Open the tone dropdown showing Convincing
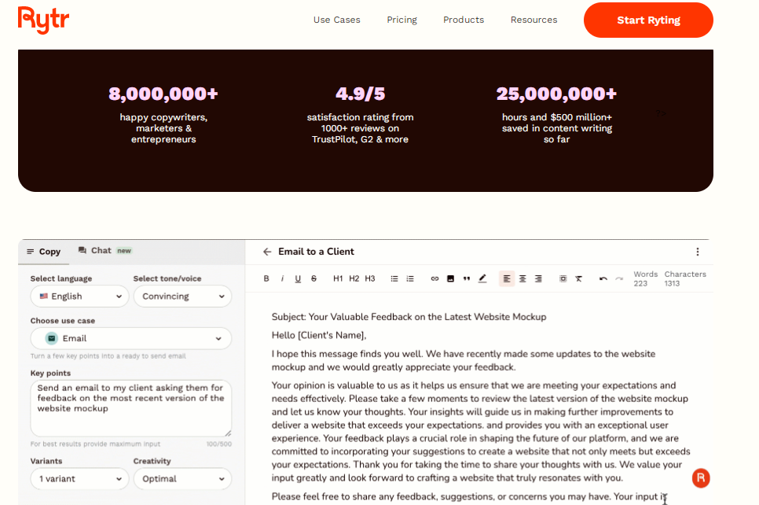The image size is (759, 505). point(182,296)
